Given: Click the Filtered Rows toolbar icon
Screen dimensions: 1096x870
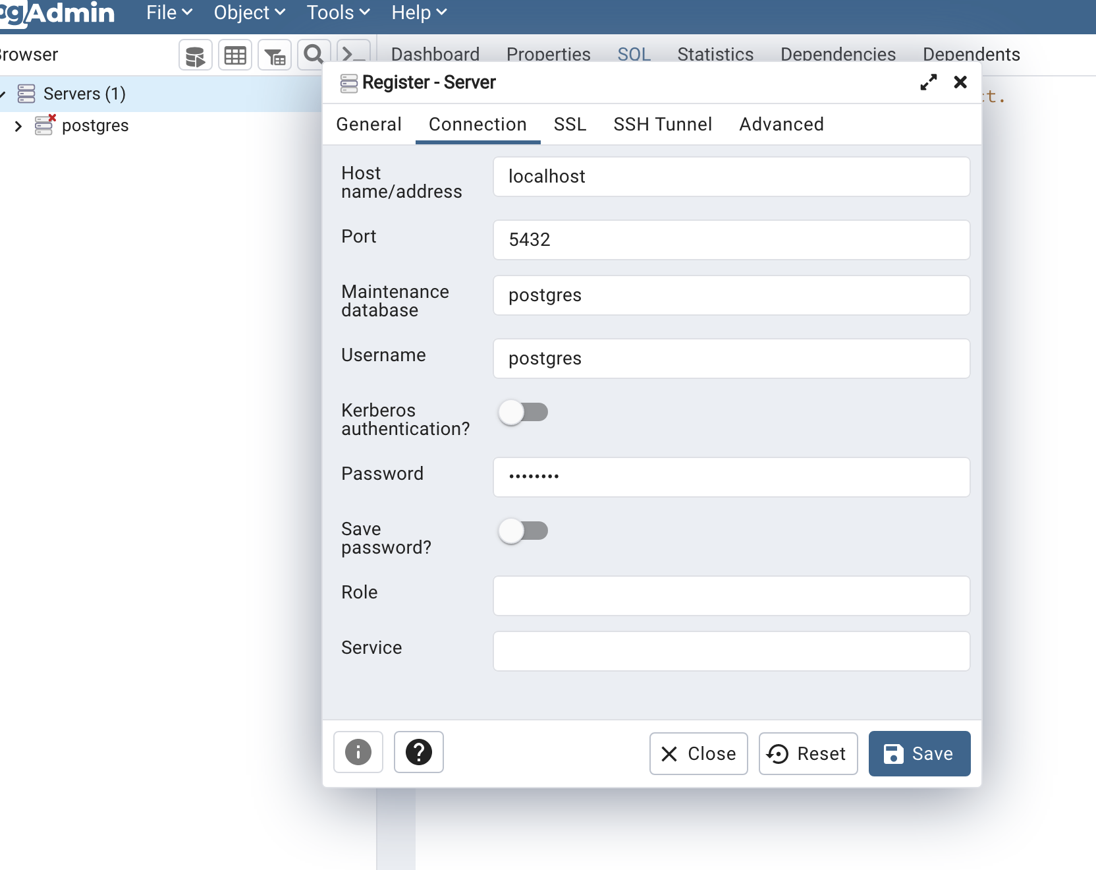Looking at the screenshot, I should tap(275, 56).
